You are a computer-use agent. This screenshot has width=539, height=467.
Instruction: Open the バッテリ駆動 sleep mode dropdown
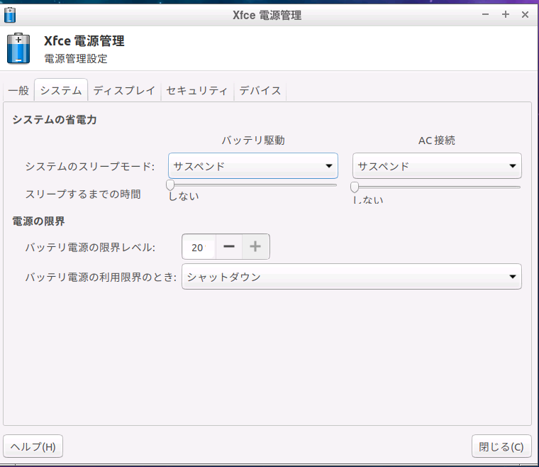coord(253,166)
